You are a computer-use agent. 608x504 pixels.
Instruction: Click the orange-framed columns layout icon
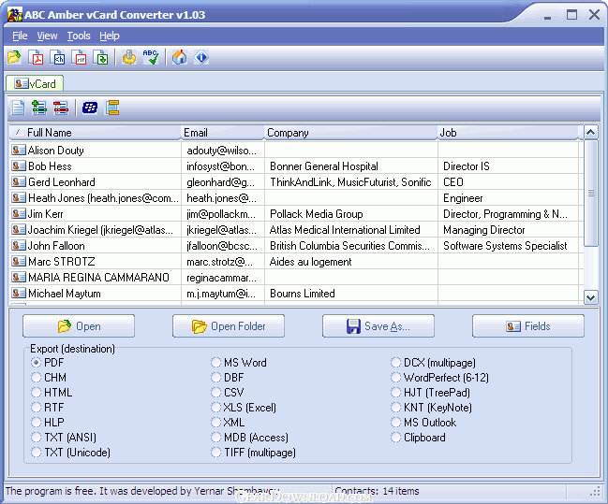[x=112, y=108]
